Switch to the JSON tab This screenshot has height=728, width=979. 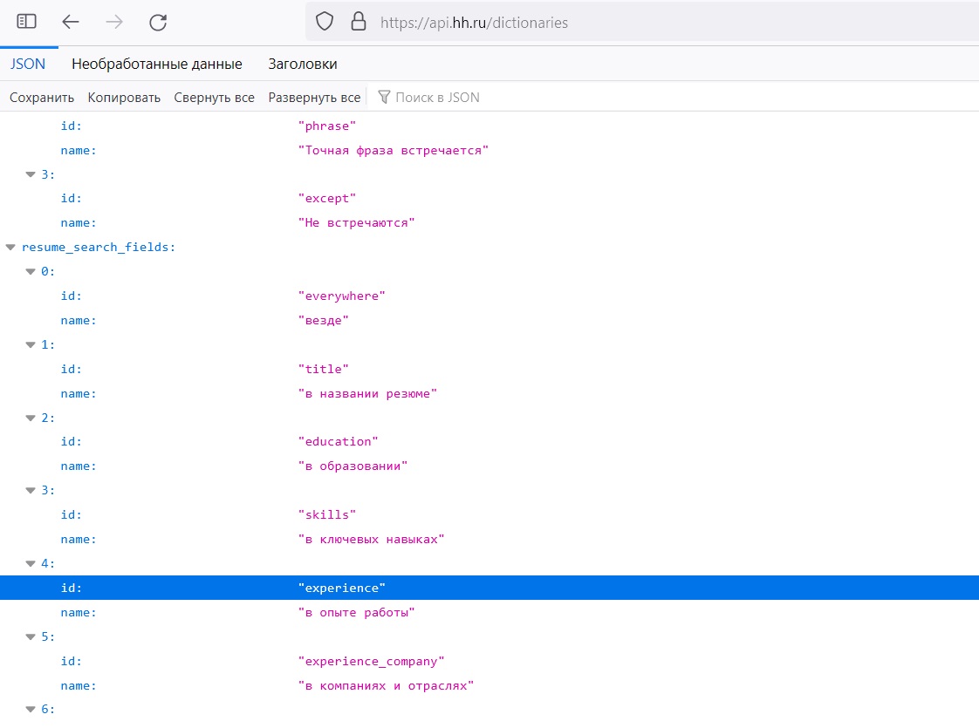coord(27,64)
